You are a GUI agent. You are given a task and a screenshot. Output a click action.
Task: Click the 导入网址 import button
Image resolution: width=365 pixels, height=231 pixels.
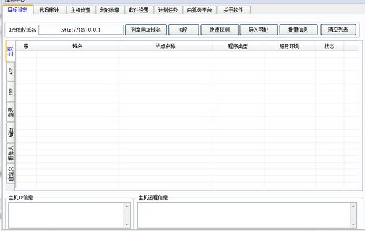(259, 30)
